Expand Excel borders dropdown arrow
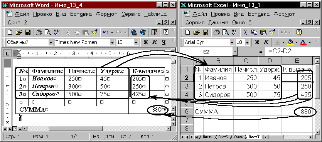 coord(283,43)
